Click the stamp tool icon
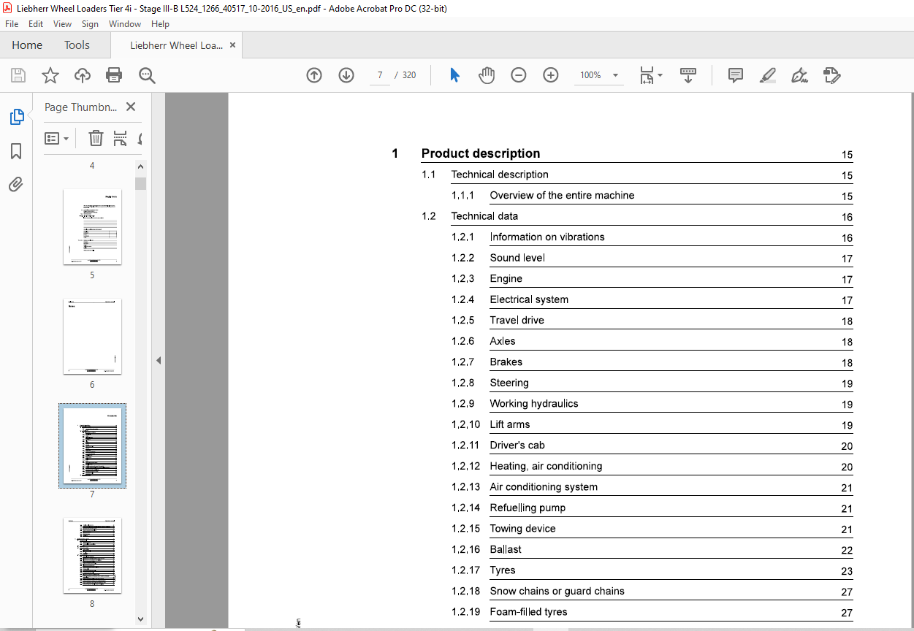Screen dimensions: 914x631 pyautogui.click(x=831, y=75)
